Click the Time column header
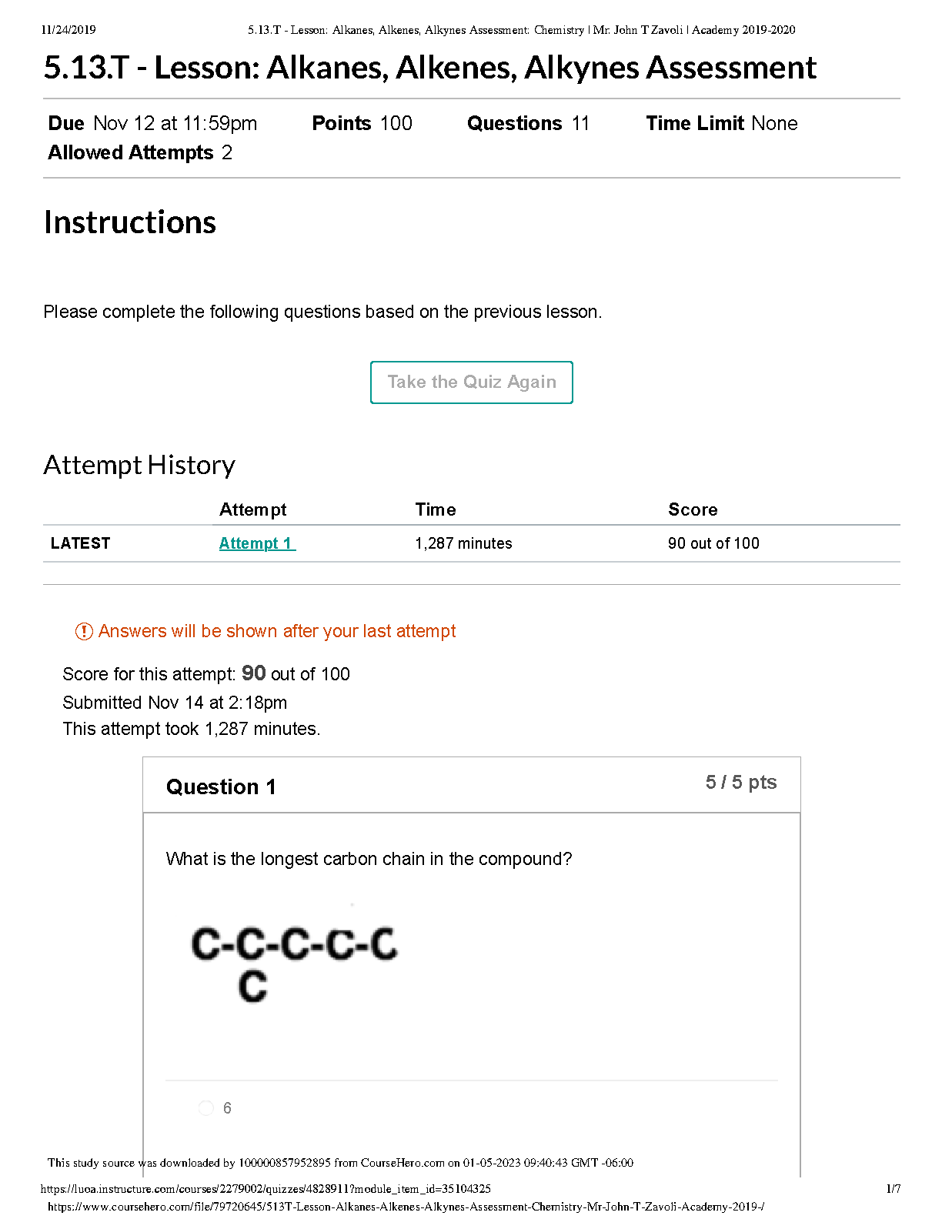Screen dimensions: 942x1219 tap(436, 509)
